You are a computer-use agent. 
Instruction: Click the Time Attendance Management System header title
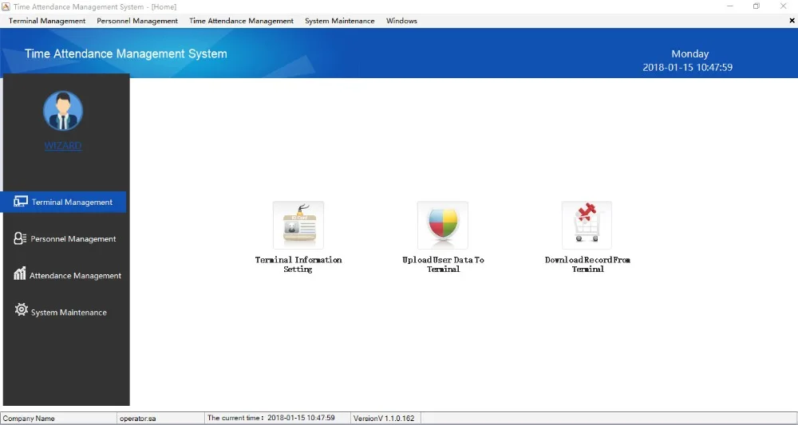(126, 54)
